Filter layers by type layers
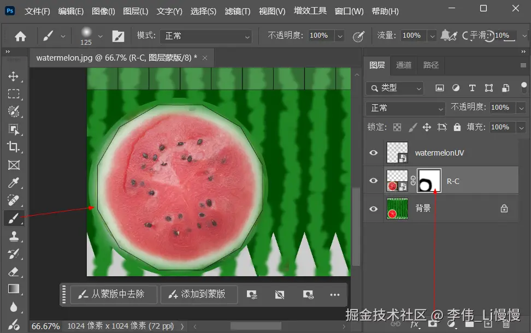Screen dimensions: 531x333 click(x=472, y=88)
